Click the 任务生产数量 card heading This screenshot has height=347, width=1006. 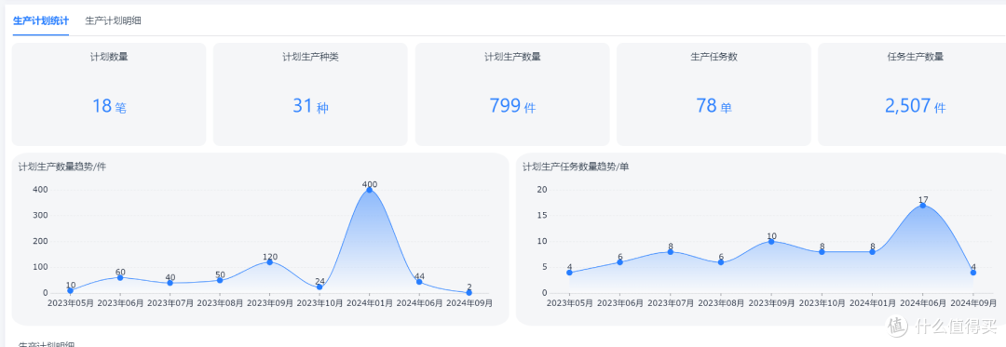915,57
